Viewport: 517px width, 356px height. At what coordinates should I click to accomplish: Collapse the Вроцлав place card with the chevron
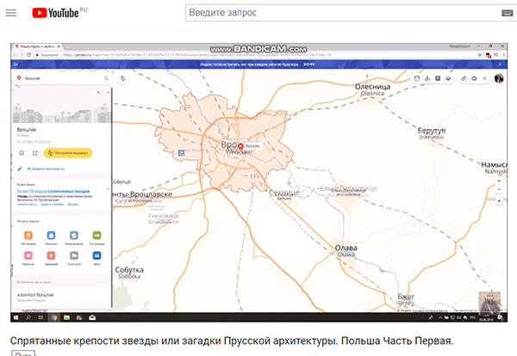pyautogui.click(x=108, y=93)
